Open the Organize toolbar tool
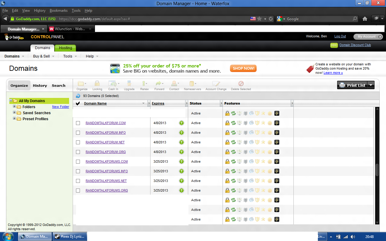This screenshot has width=386, height=241. [x=82, y=86]
